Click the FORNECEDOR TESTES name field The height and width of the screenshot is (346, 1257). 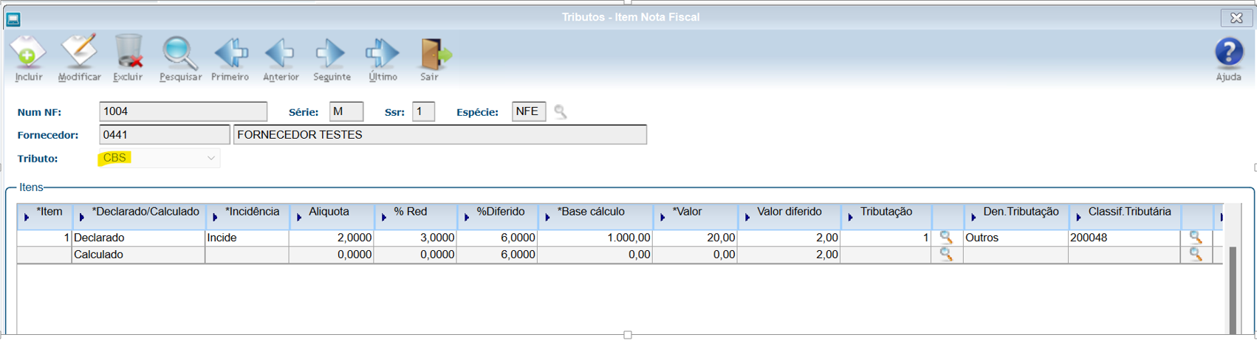tap(440, 135)
